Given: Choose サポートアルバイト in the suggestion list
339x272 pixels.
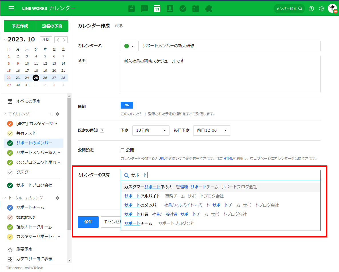Looking at the screenshot, I should click(142, 196).
